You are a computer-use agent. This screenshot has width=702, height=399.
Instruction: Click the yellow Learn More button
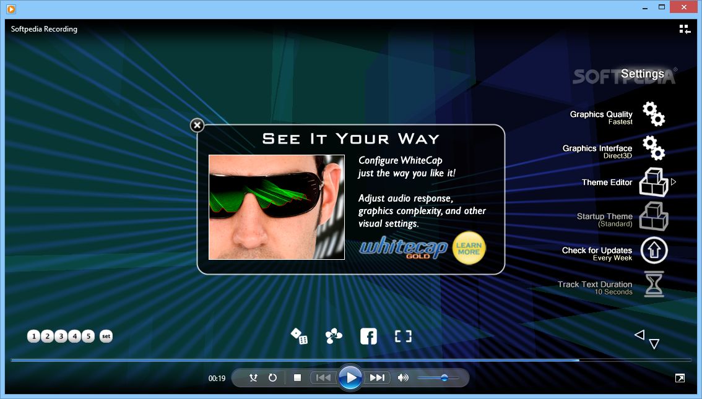tap(469, 248)
